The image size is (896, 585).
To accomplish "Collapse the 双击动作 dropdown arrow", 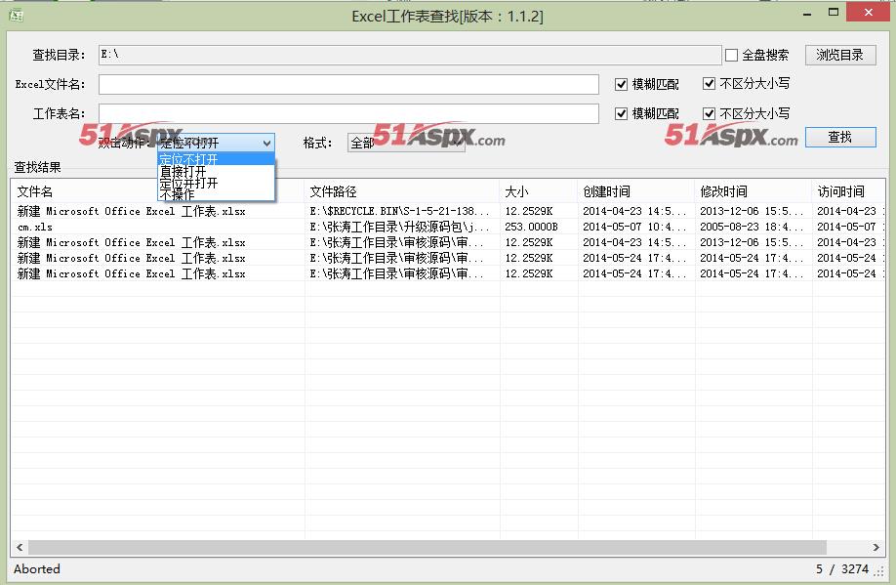I will 266,144.
